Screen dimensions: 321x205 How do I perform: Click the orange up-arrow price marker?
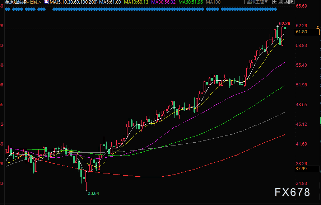pyautogui.click(x=317, y=27)
